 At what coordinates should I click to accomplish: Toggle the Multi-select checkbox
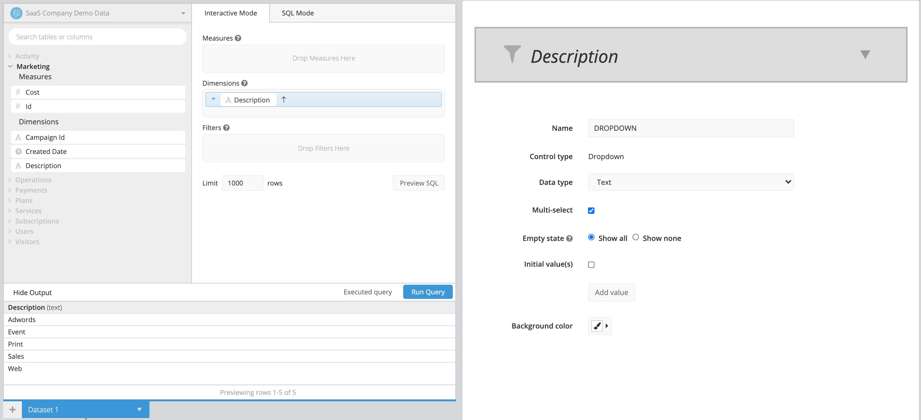coord(591,211)
